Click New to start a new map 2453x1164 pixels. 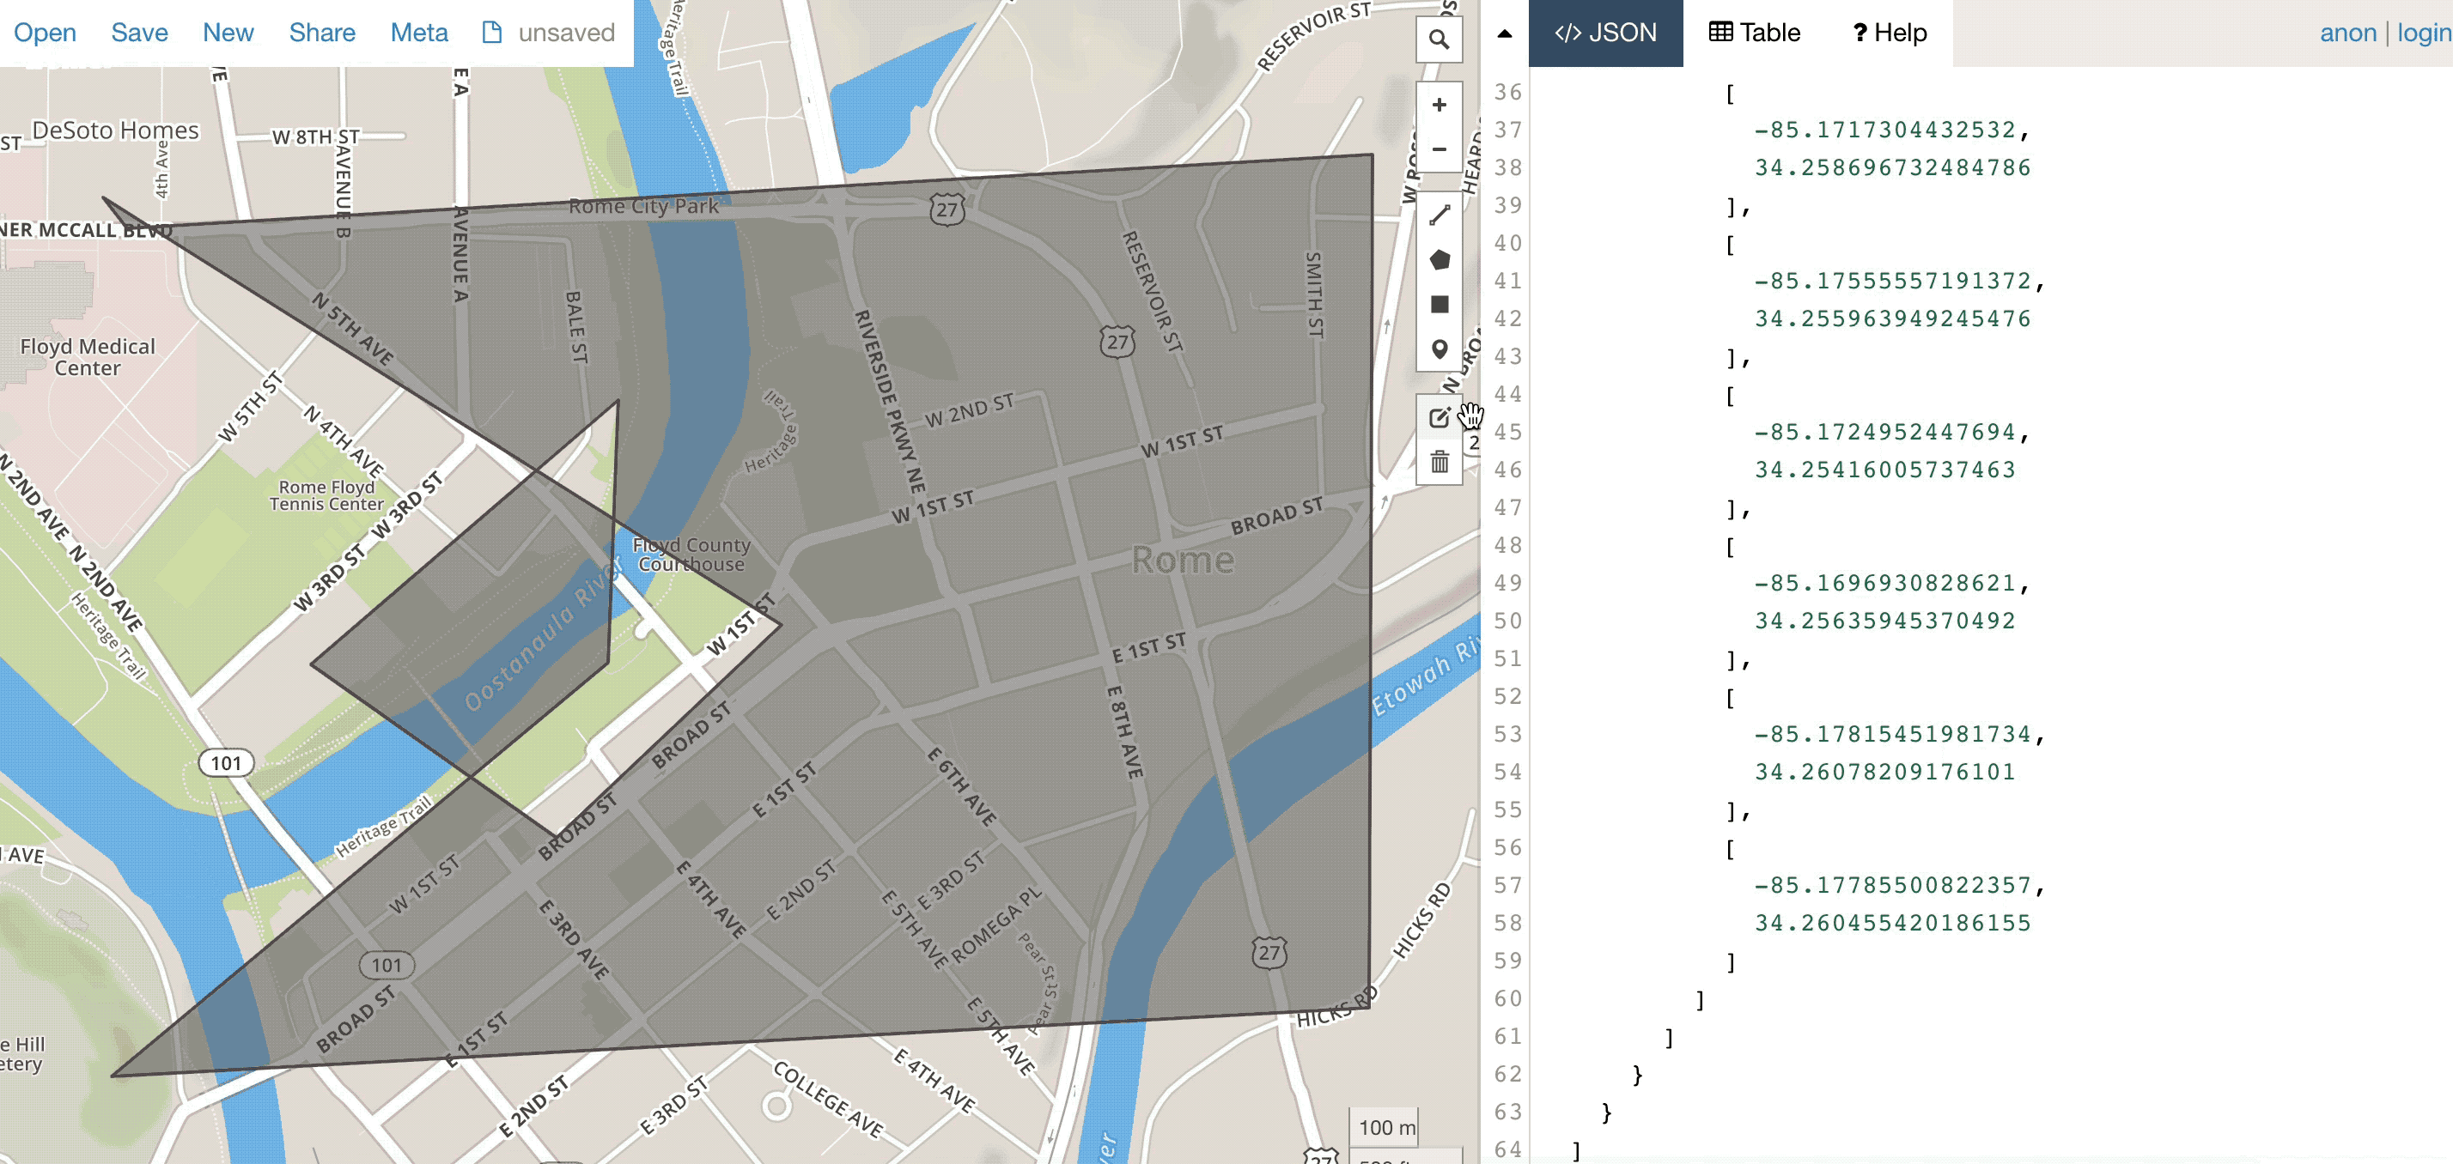click(228, 33)
